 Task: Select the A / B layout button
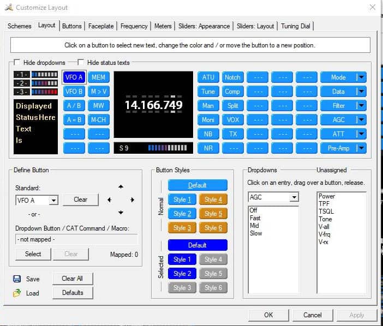pos(74,106)
